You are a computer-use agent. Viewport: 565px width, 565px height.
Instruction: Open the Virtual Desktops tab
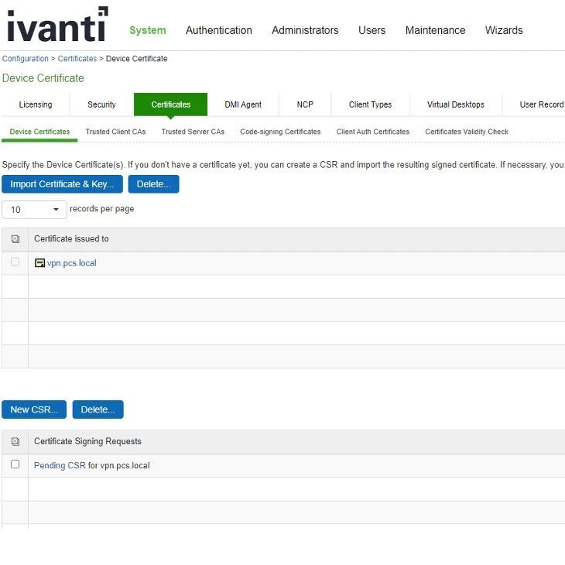[x=455, y=104]
